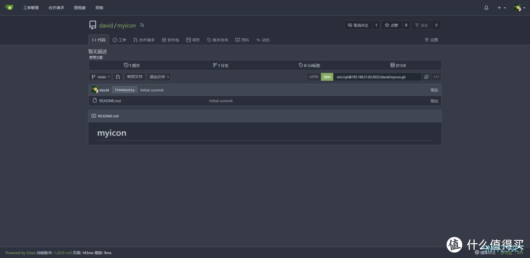Open the 百科 wiki tab
The image size is (530, 258).
[242, 40]
